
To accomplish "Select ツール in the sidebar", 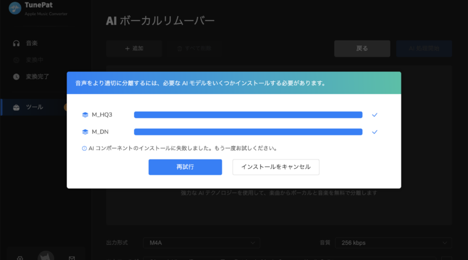I will tap(34, 107).
